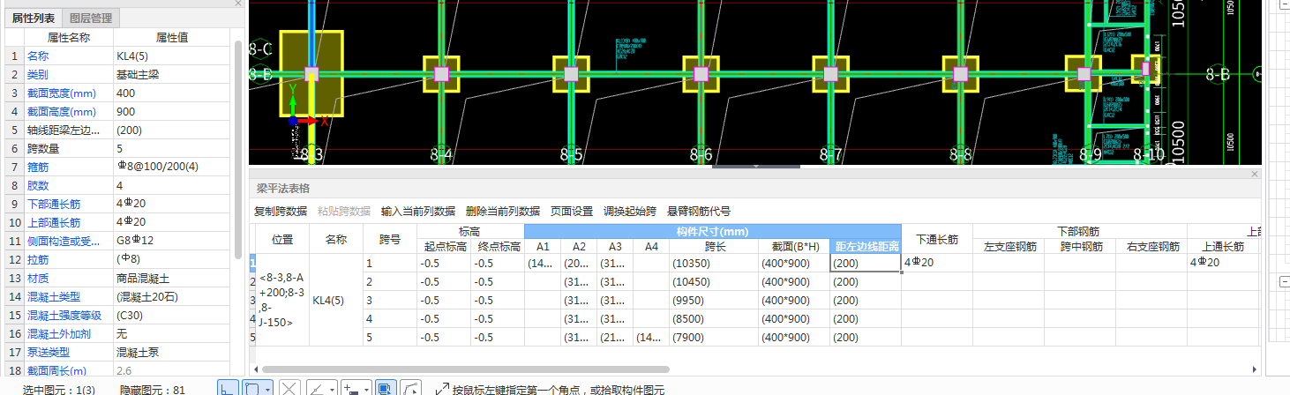Viewport: 1290px width, 395px height.
Task: Click the 终点标高 column header
Action: click(x=497, y=246)
